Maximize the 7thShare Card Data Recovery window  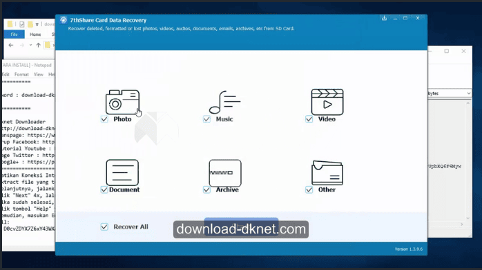[405, 18]
